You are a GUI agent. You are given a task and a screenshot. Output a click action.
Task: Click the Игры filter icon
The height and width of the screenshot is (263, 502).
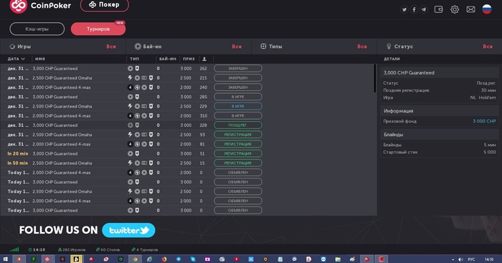(12, 47)
